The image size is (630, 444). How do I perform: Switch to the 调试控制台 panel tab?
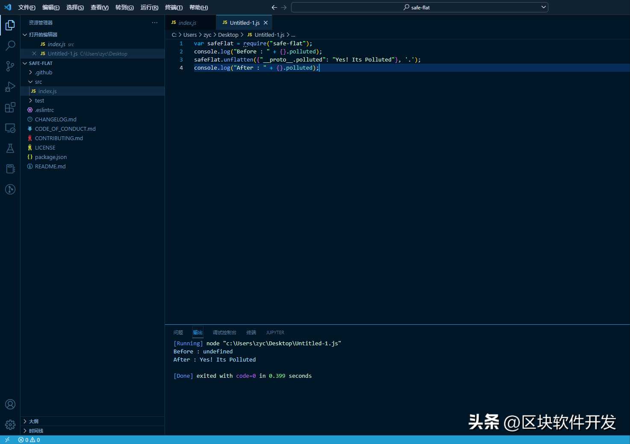224,332
